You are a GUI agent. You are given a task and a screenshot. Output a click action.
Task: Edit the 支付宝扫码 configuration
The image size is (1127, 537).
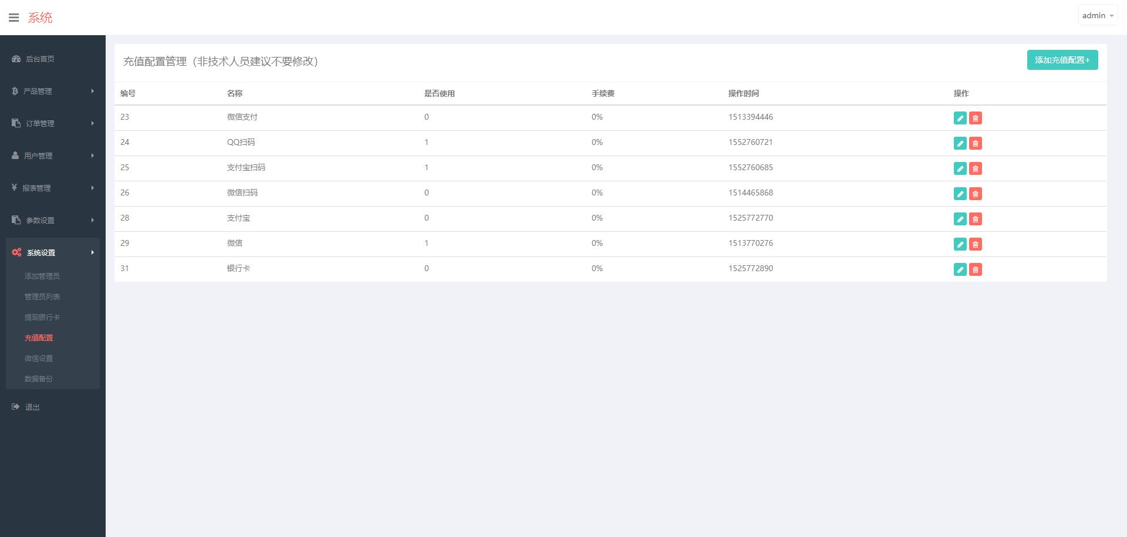(960, 168)
